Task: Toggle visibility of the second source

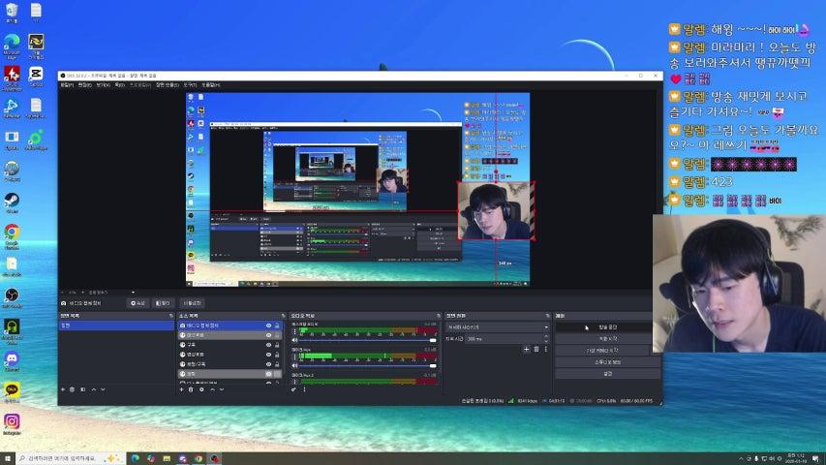Action: [x=268, y=335]
